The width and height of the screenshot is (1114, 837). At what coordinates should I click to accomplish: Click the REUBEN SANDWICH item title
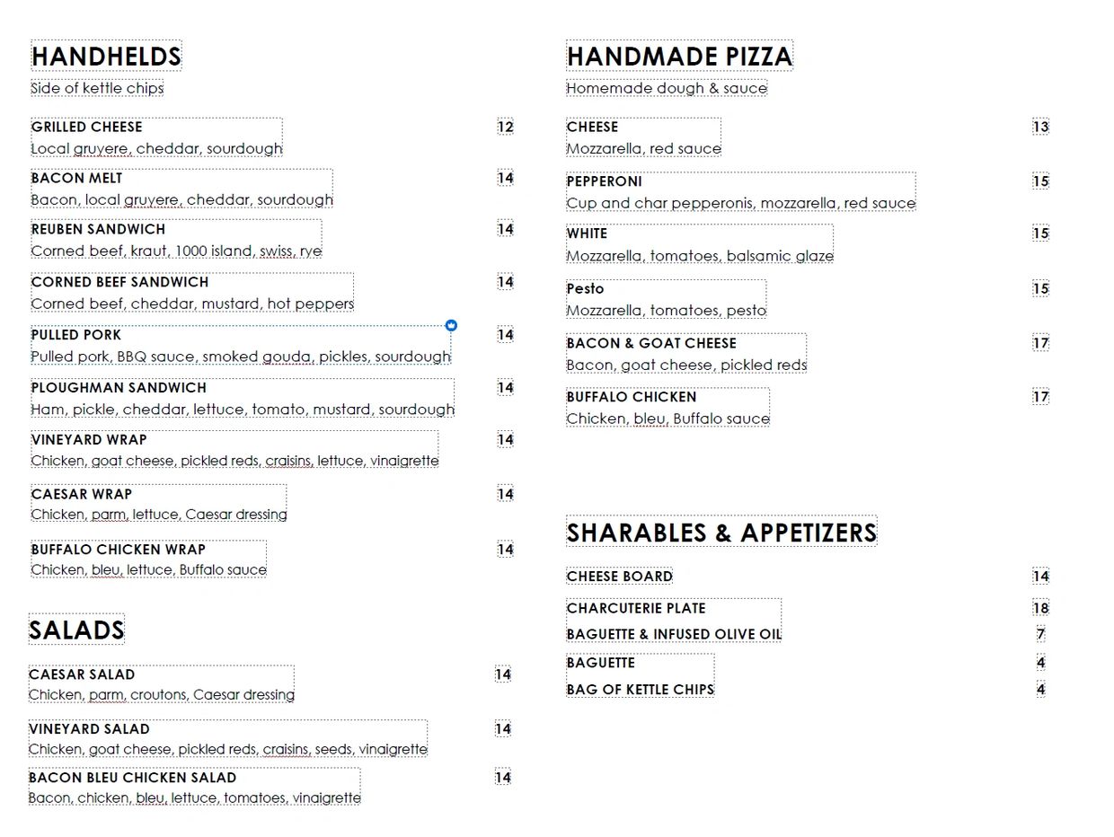click(x=99, y=229)
